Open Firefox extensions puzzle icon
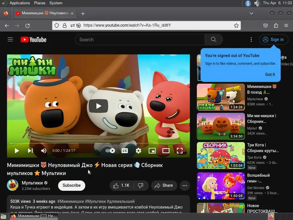 tap(276, 25)
